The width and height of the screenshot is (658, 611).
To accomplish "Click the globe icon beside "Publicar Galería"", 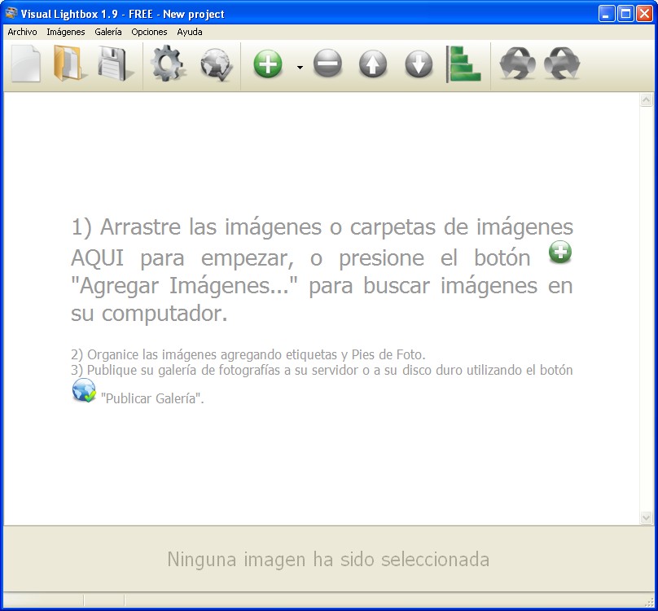I will click(84, 390).
